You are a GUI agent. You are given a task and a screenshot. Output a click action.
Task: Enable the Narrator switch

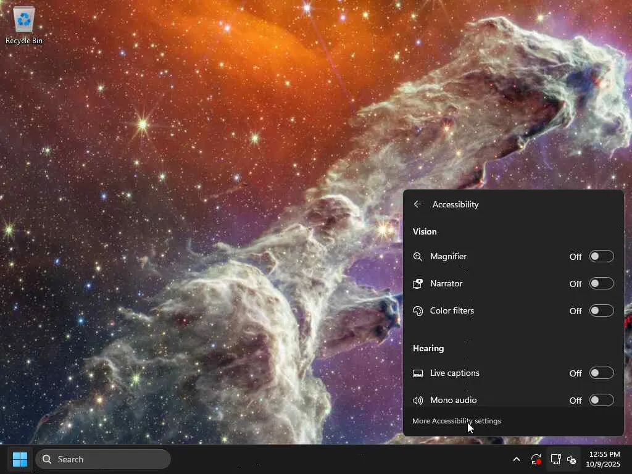[x=601, y=283]
